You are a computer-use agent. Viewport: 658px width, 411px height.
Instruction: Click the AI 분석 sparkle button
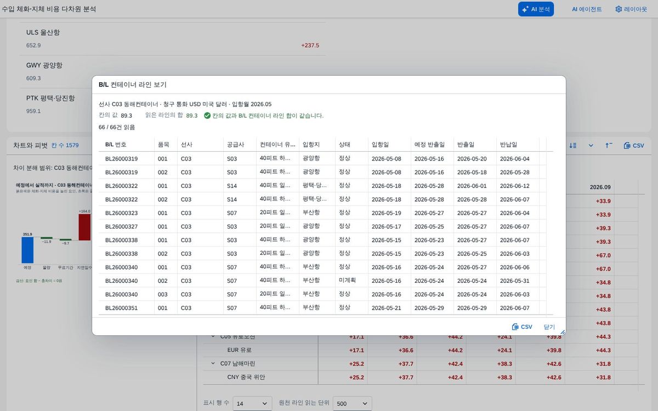click(x=536, y=9)
